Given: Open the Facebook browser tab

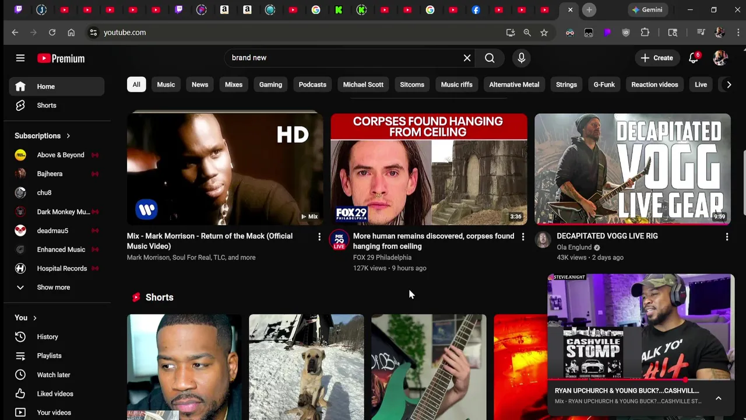Looking at the screenshot, I should click(476, 10).
